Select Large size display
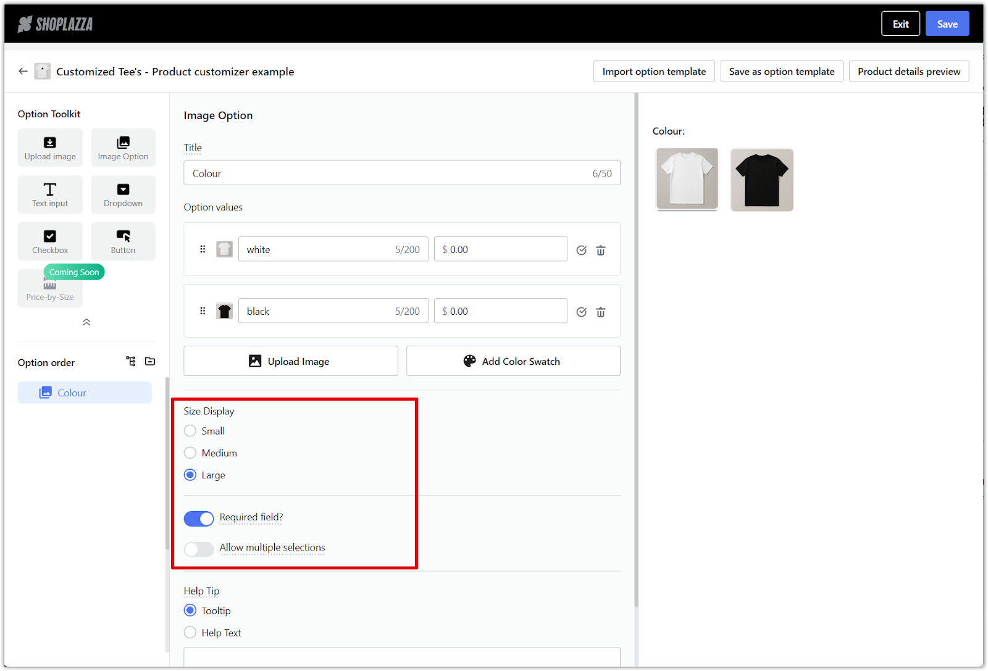988x671 pixels. click(190, 475)
